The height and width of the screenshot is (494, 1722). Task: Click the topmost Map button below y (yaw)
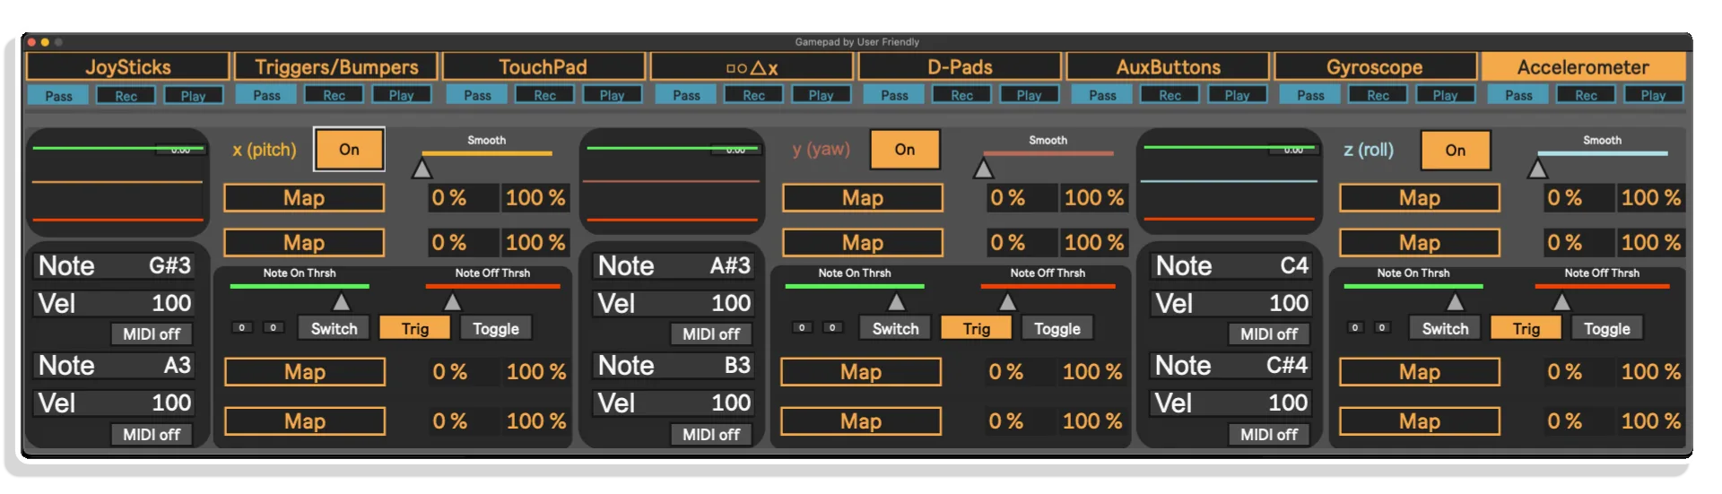tap(863, 198)
